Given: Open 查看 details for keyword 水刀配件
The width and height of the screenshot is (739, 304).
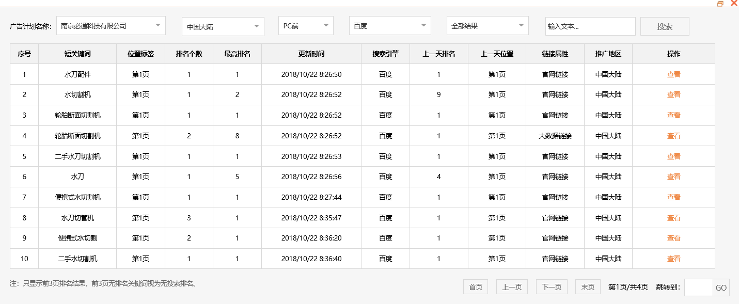Looking at the screenshot, I should [x=673, y=74].
